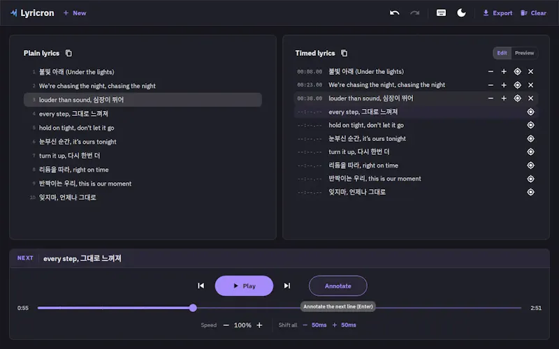This screenshot has width=559, height=349.
Task: Select plain lyric '눈부신 순간, it's ours tonight'
Action: tap(143, 142)
